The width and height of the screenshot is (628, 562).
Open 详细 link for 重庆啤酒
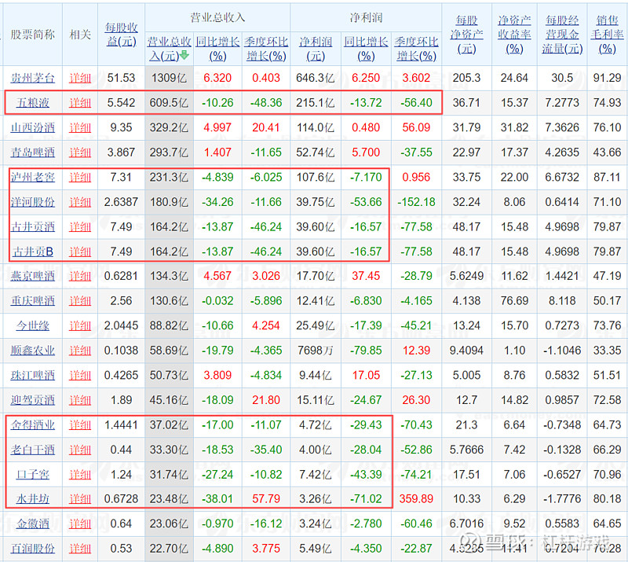point(80,301)
